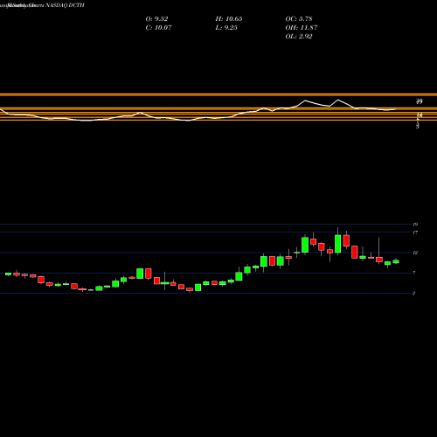Click the 7 price axis label
The width and height of the screenshot is (437, 437).
[414, 273]
